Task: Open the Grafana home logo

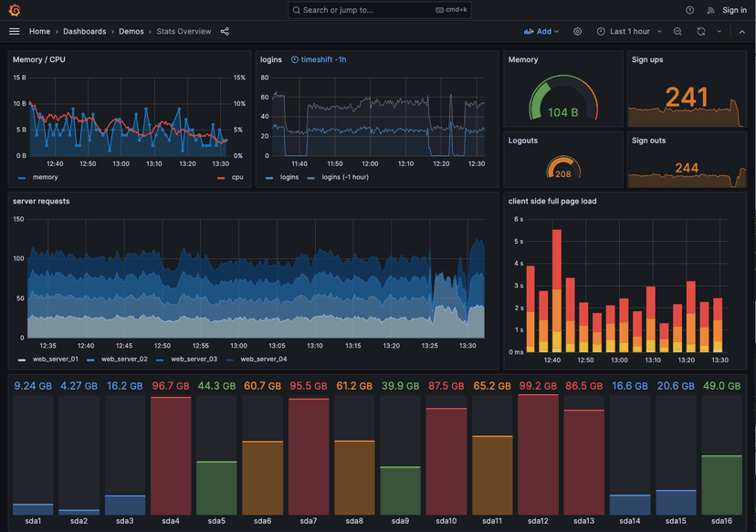Action: click(x=12, y=10)
